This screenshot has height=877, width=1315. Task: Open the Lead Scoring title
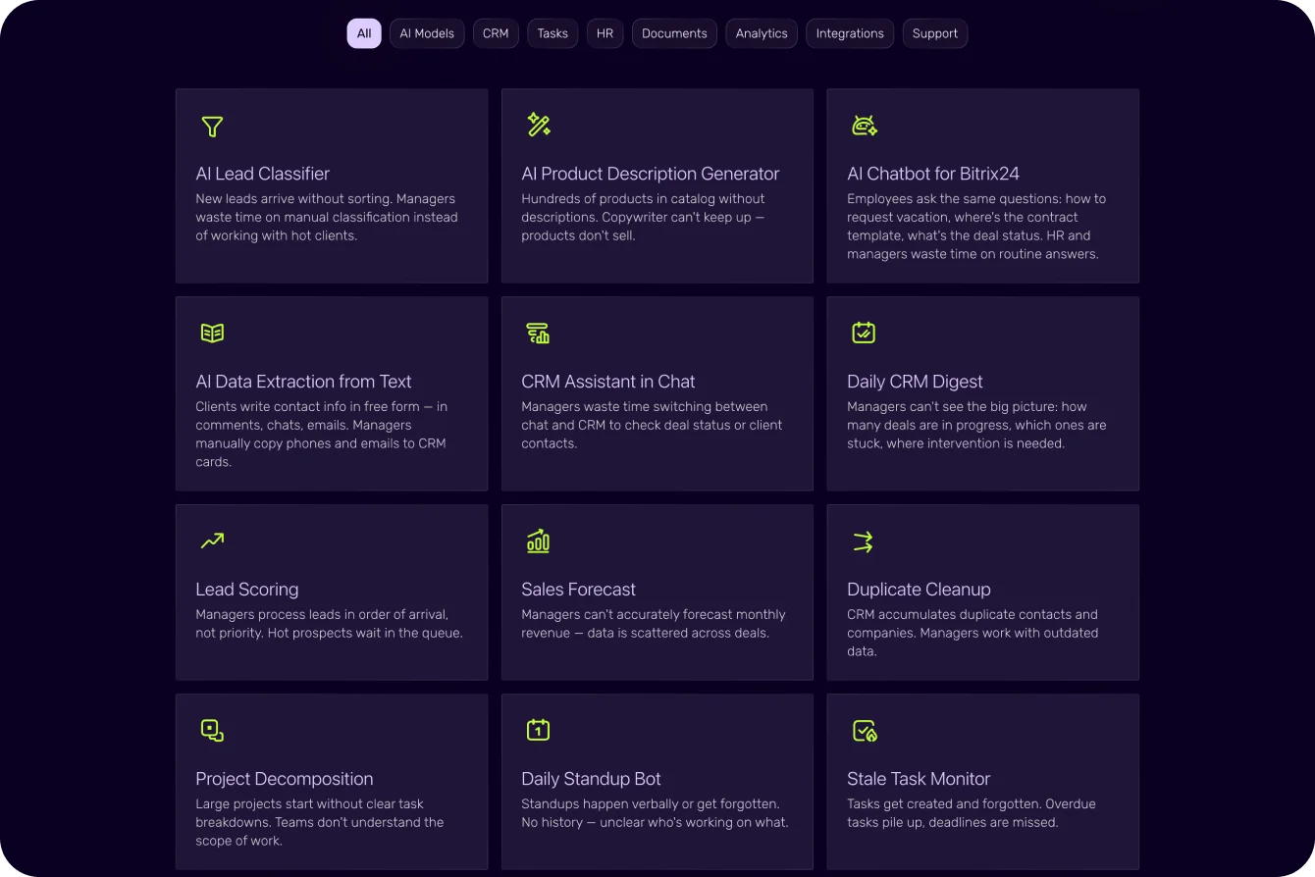click(x=246, y=590)
